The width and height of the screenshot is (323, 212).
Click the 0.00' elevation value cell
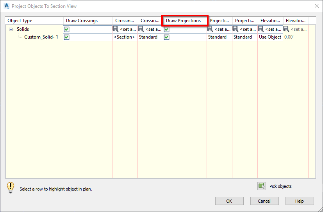pos(296,37)
